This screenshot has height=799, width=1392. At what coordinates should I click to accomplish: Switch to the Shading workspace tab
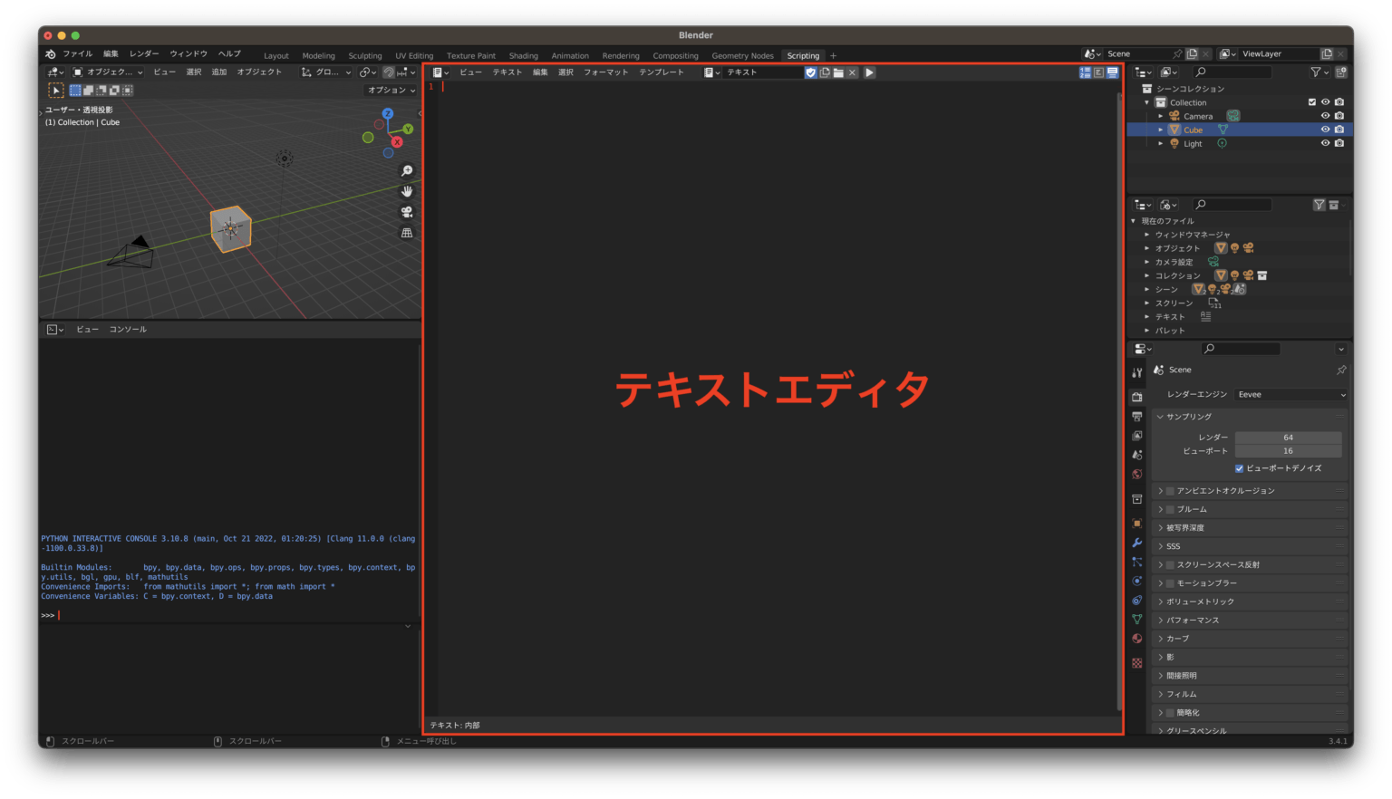click(524, 55)
